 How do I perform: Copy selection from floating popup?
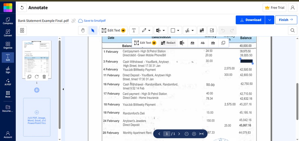[223, 43]
